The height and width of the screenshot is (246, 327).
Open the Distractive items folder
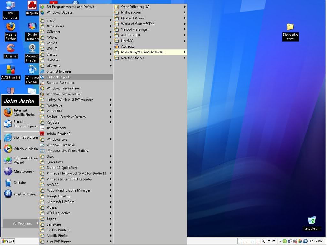tap(290, 32)
